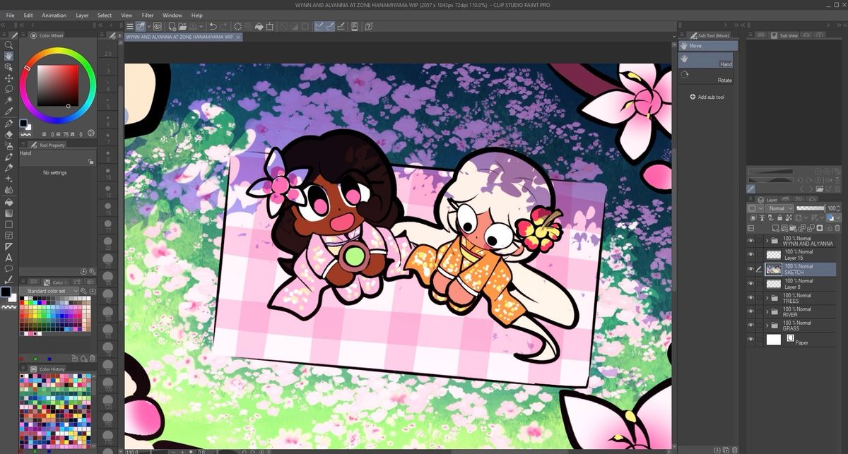The image size is (848, 454).
Task: Hide Layer 8
Action: pyautogui.click(x=751, y=284)
